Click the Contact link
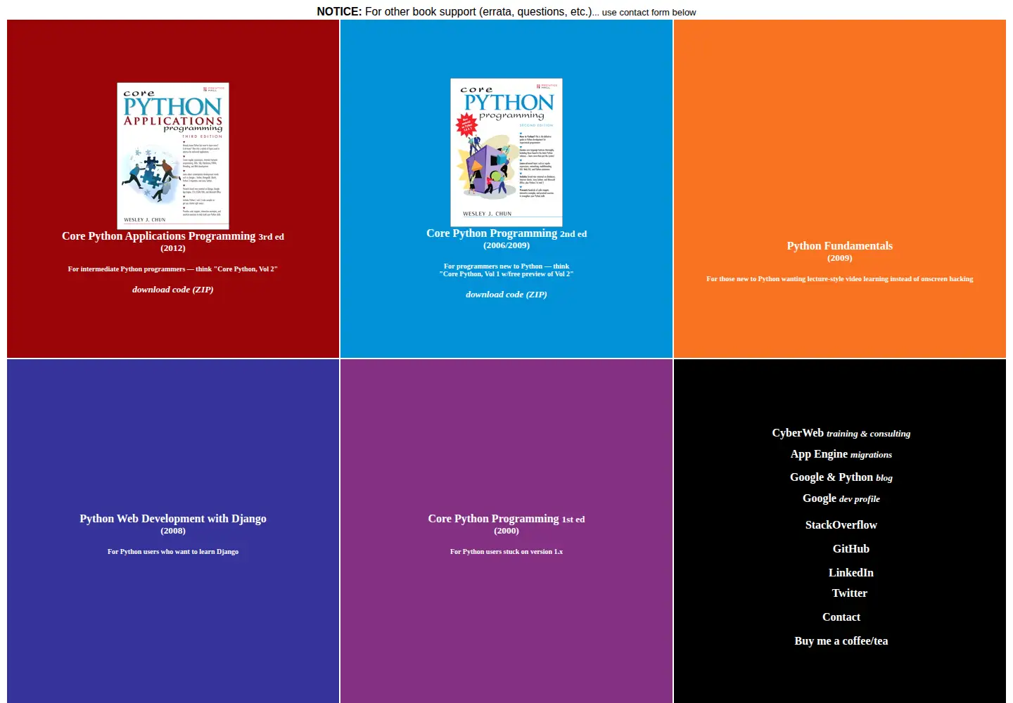Image resolution: width=1013 pixels, height=703 pixels. pos(841,617)
